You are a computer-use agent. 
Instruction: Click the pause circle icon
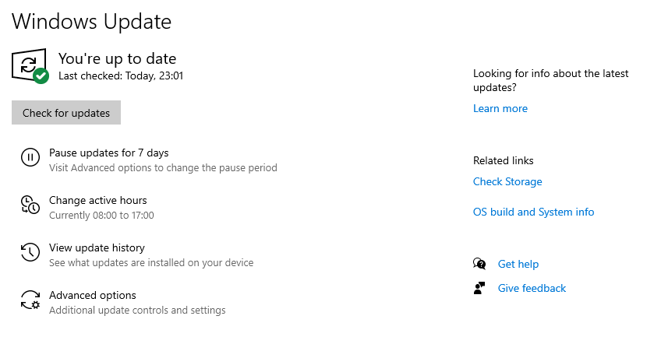point(30,157)
